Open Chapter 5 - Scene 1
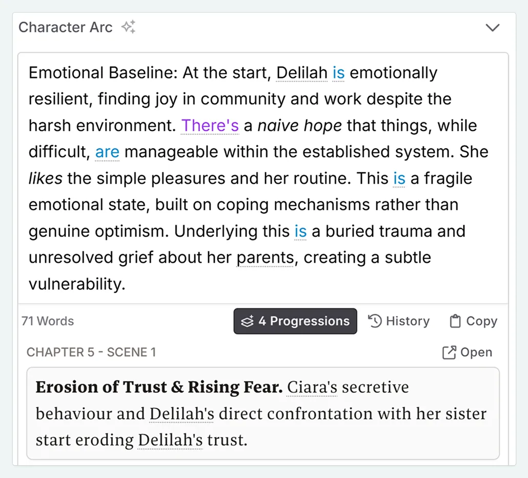The height and width of the screenshot is (478, 528). point(467,352)
